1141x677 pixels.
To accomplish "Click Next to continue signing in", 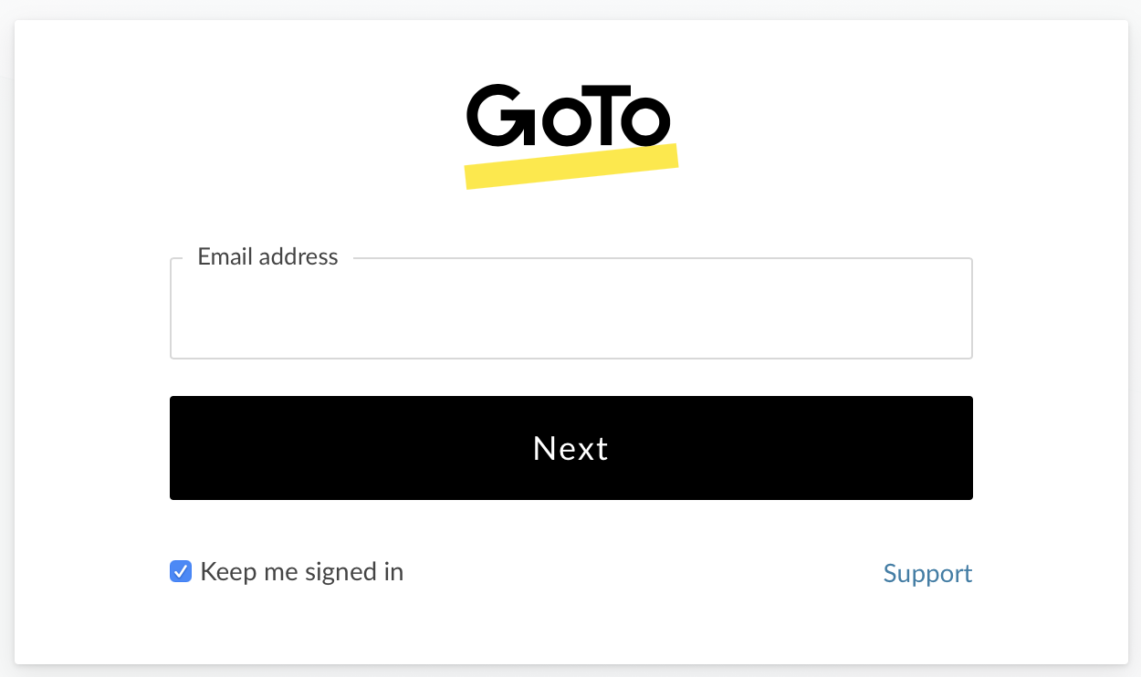I will tap(570, 448).
